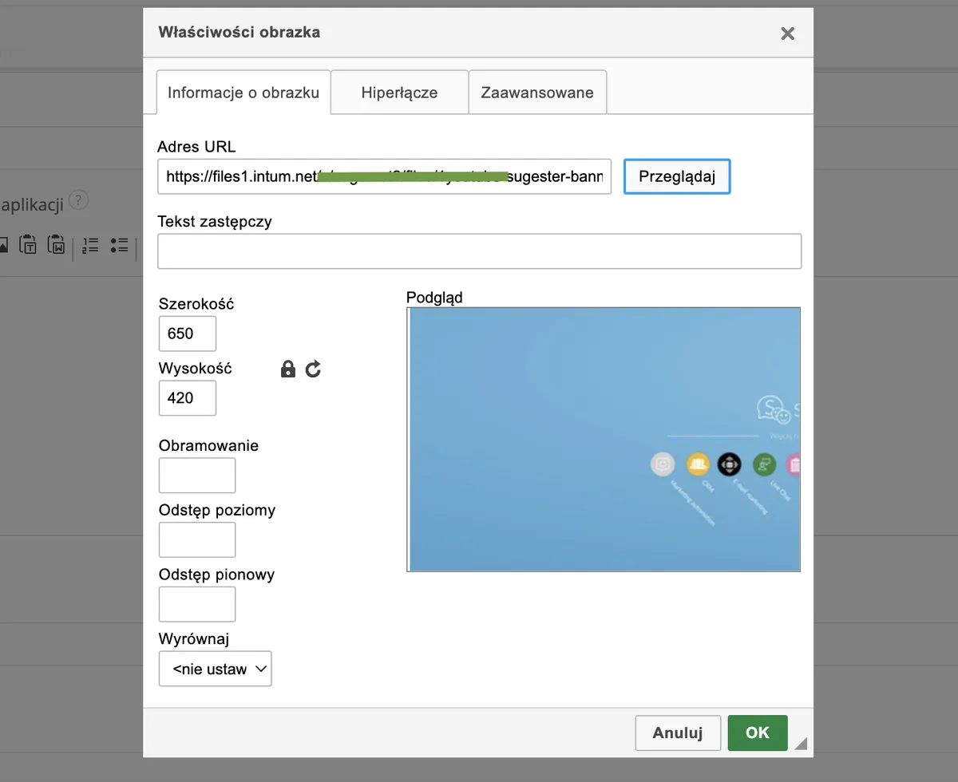Click bulleted list icon in background editor
The image size is (958, 782).
tap(119, 245)
